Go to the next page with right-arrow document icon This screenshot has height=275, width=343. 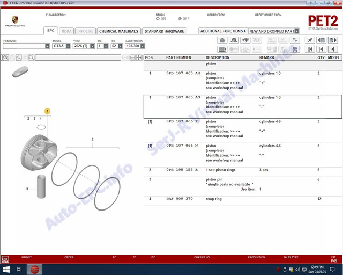tap(333, 40)
